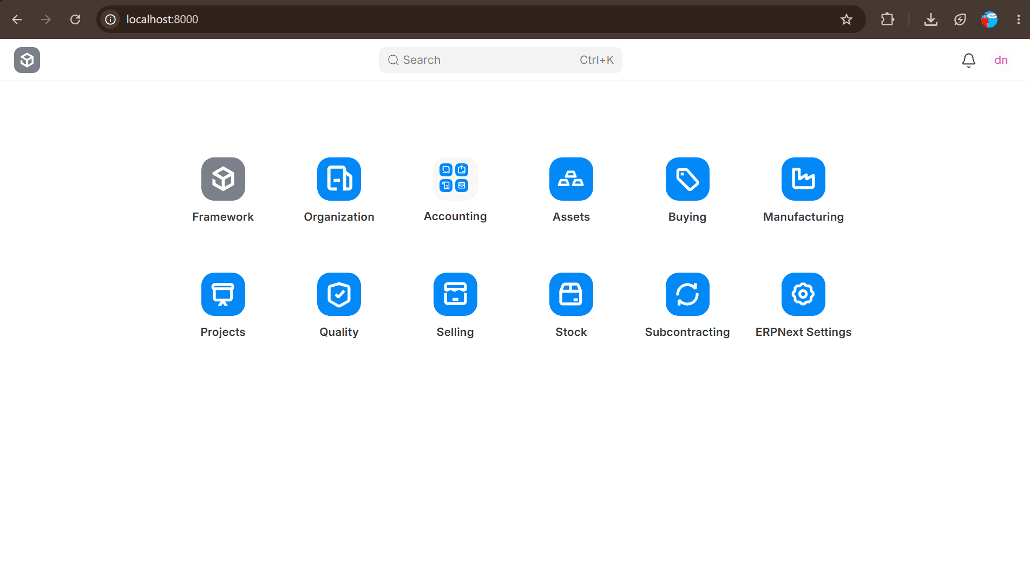Open the Quality module icon
Viewport: 1030px width, 575px height.
pos(339,294)
